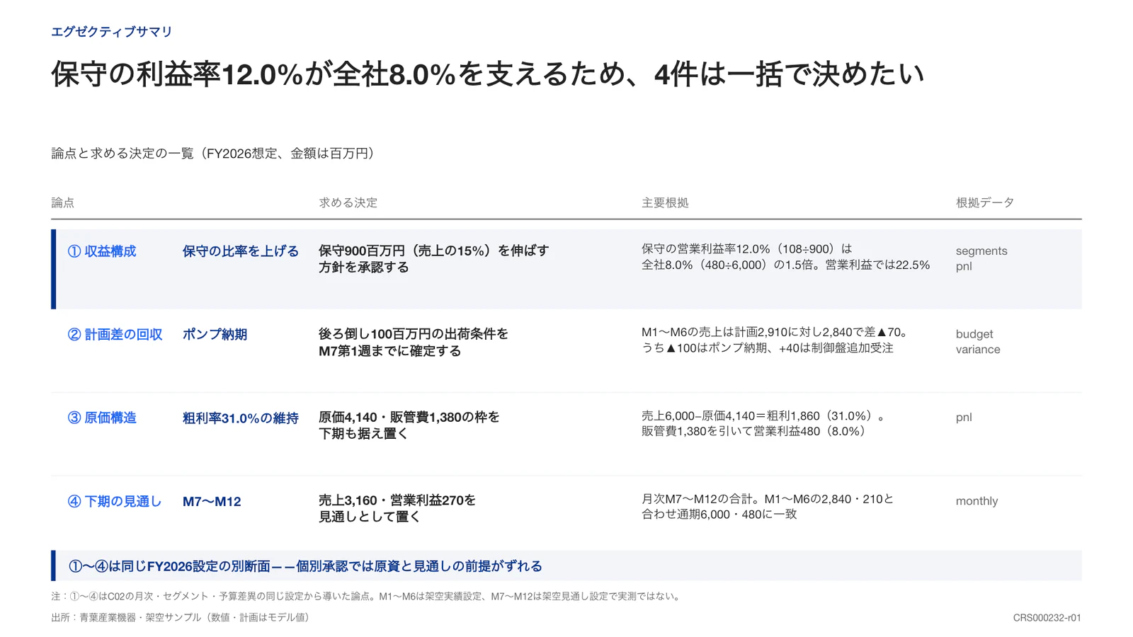The width and height of the screenshot is (1133, 637).
Task: Click the 売上3,160・営業利益270 decision text
Action: (397, 508)
